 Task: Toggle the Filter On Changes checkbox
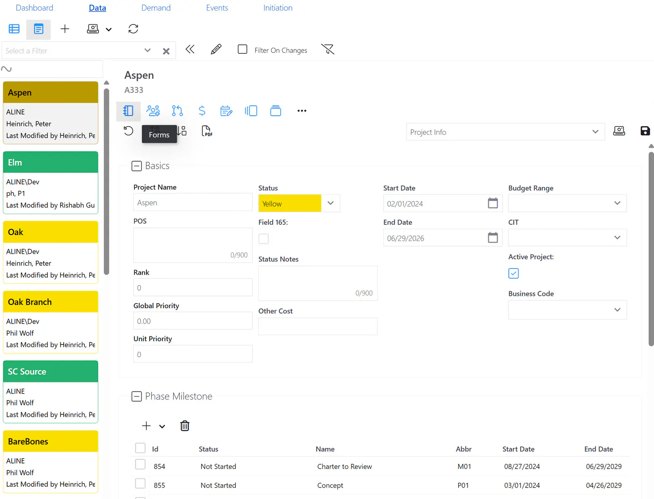click(242, 49)
